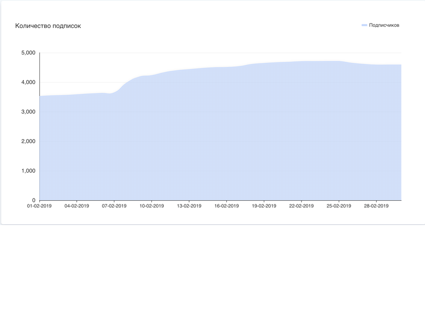Screen dimensions: 425x310
Task: Click the 22-02-2019 date tick label
Action: coord(302,206)
